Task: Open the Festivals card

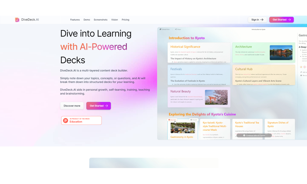Action: coord(199,75)
